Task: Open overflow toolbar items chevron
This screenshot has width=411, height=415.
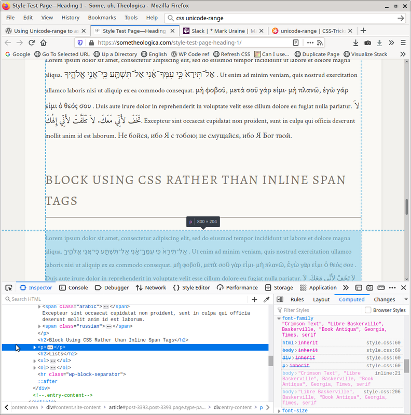Action: [391, 43]
